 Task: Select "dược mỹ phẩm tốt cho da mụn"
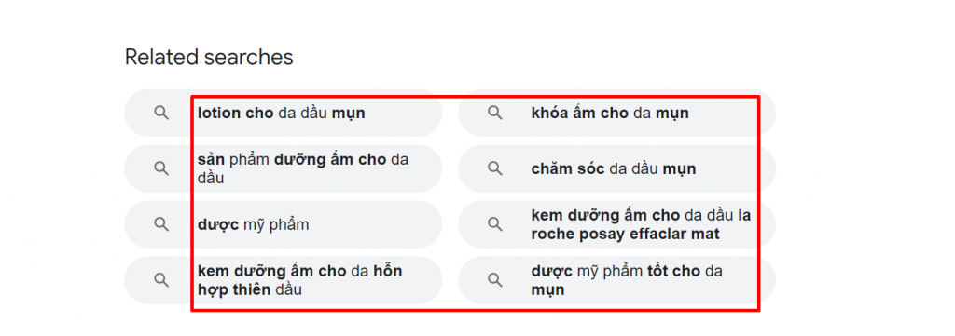click(617, 280)
